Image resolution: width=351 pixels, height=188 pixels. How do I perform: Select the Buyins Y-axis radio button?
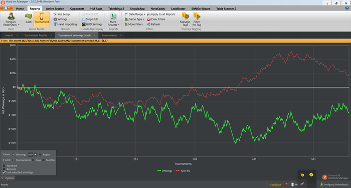pyautogui.click(x=40, y=154)
